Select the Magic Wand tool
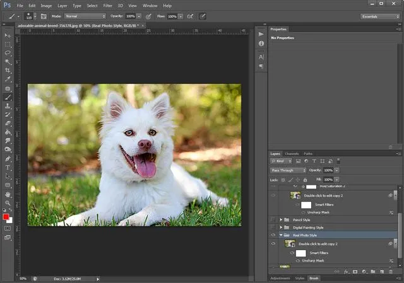This screenshot has height=283, width=404. point(8,62)
